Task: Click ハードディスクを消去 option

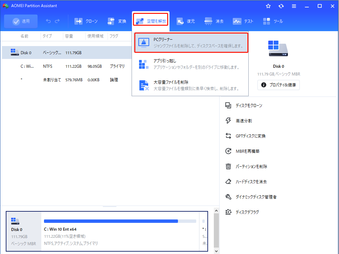Action: [251, 182]
